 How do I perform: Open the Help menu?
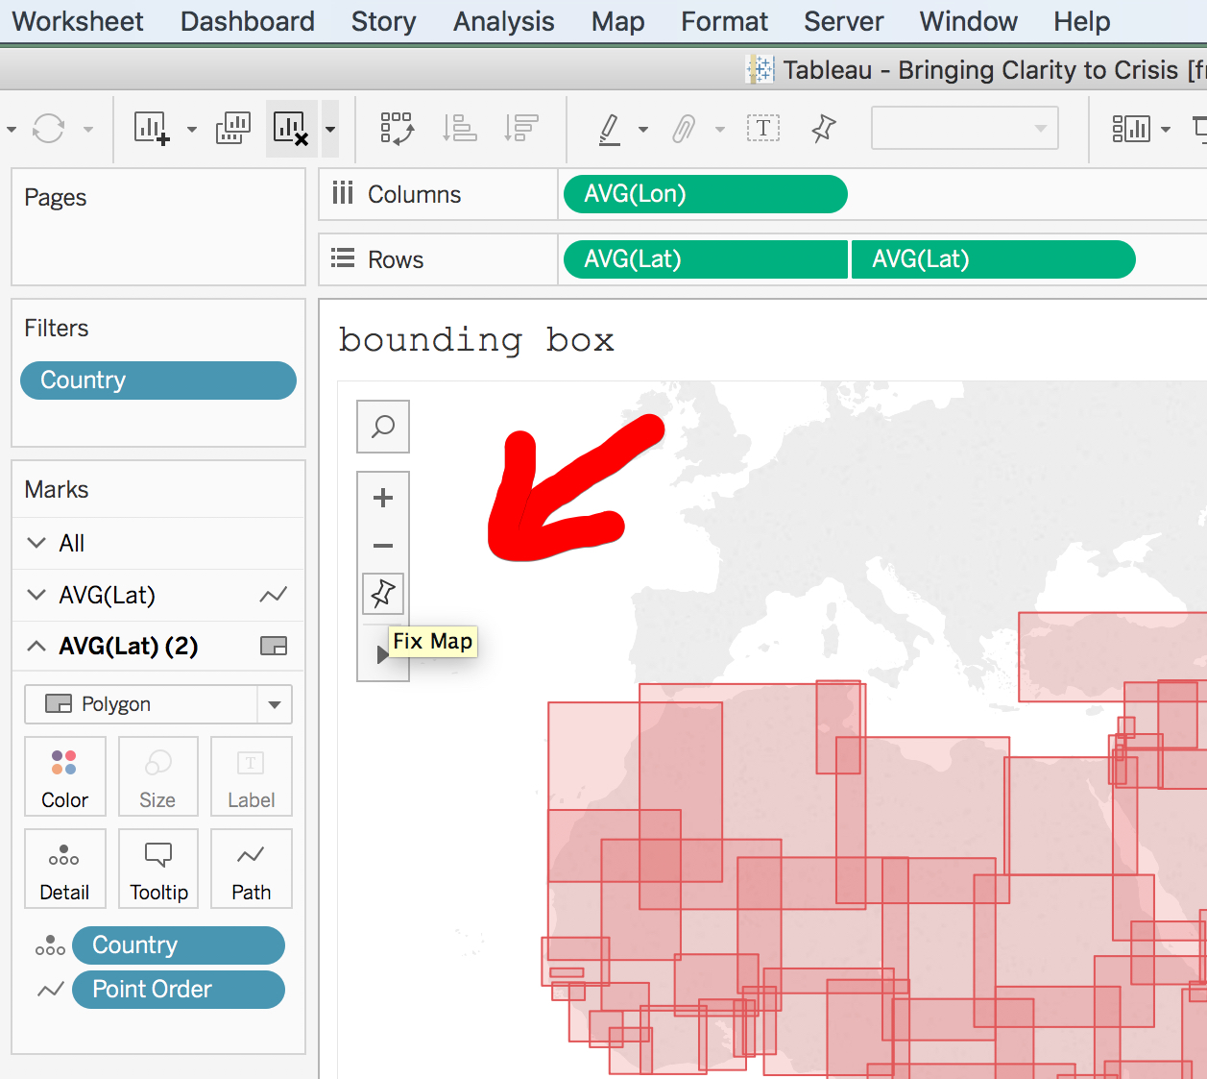point(1081,21)
